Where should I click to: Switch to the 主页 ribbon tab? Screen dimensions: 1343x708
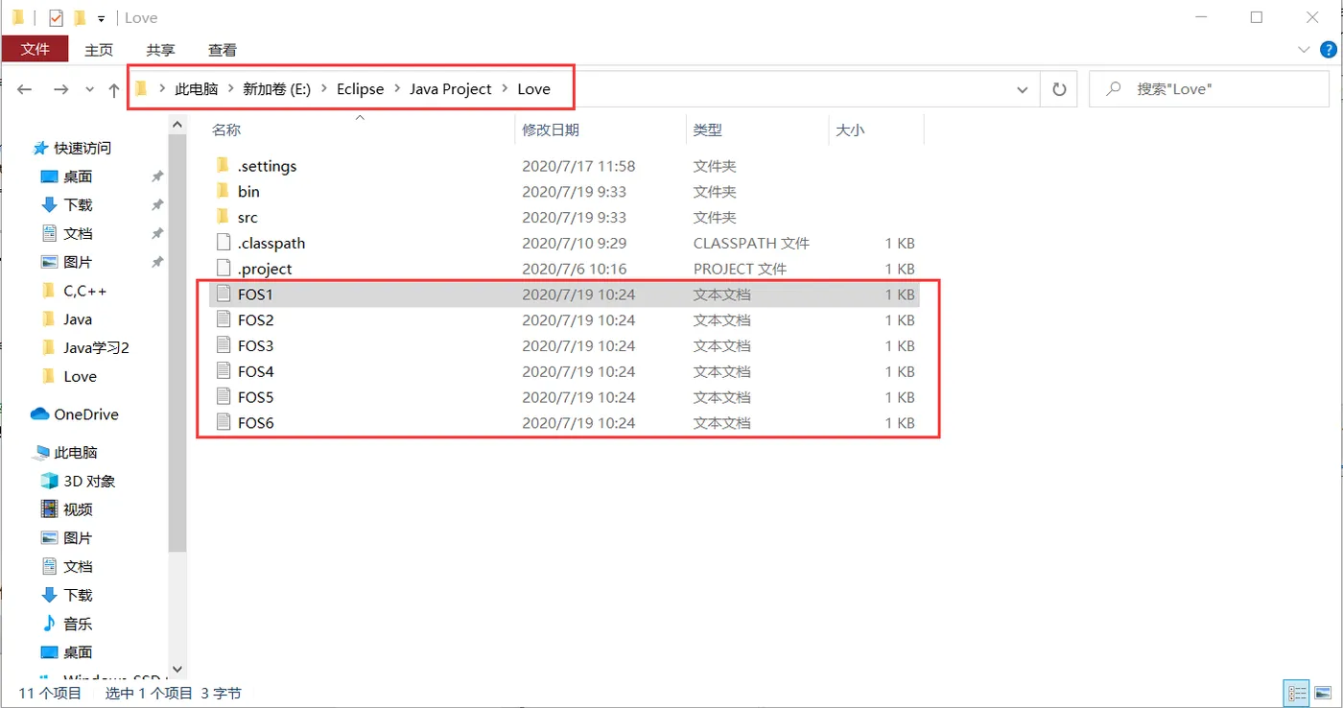(x=99, y=49)
